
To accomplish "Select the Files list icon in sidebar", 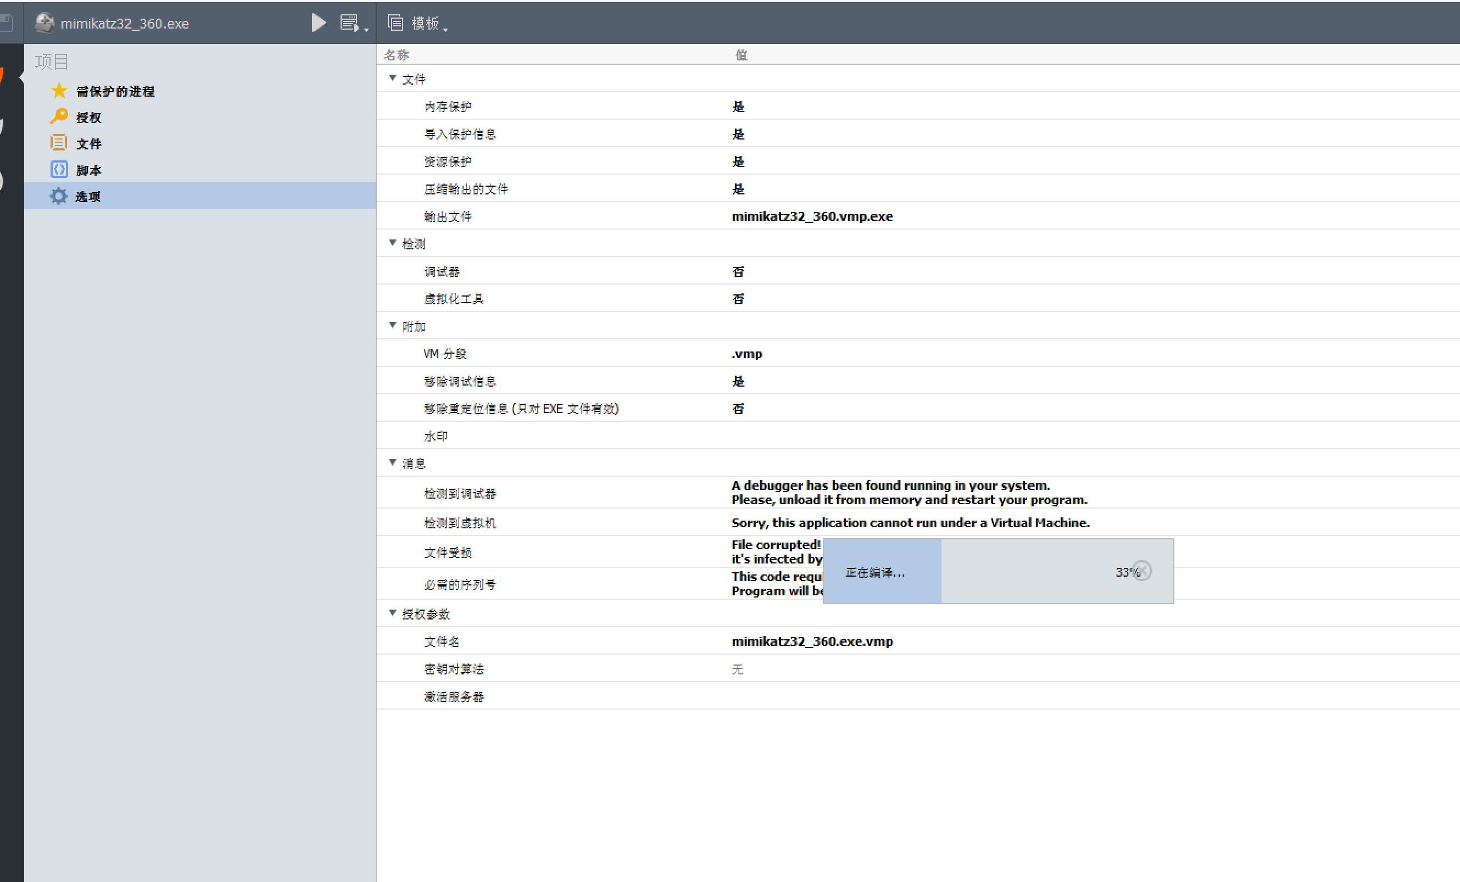I will tap(59, 143).
